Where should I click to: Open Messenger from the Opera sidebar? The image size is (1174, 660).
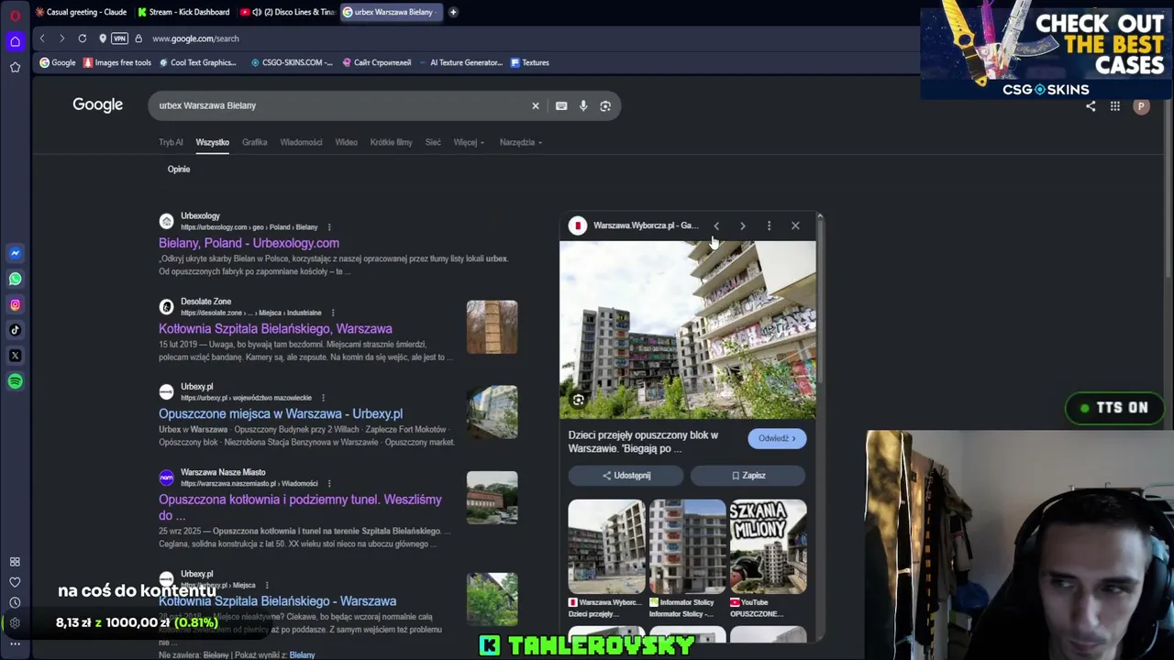(15, 253)
